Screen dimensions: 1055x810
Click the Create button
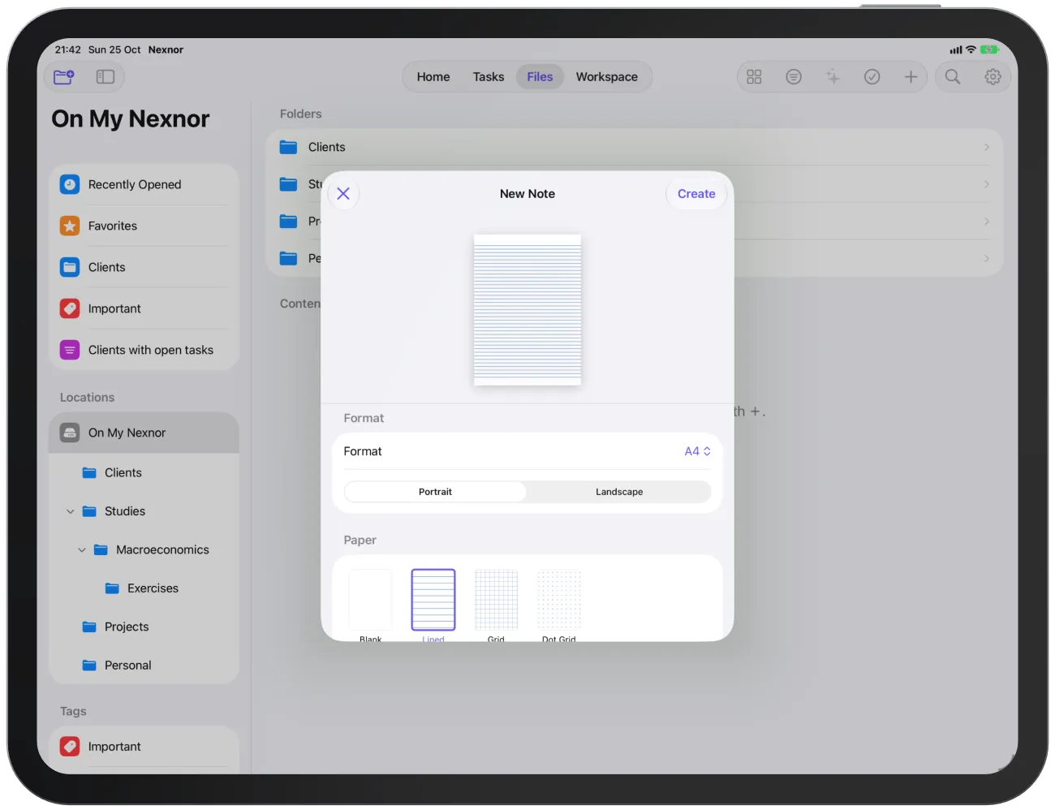pyautogui.click(x=696, y=194)
